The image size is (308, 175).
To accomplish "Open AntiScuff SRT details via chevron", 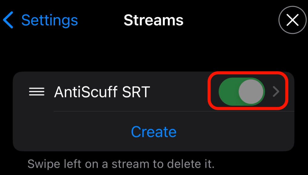I will coord(276,92).
